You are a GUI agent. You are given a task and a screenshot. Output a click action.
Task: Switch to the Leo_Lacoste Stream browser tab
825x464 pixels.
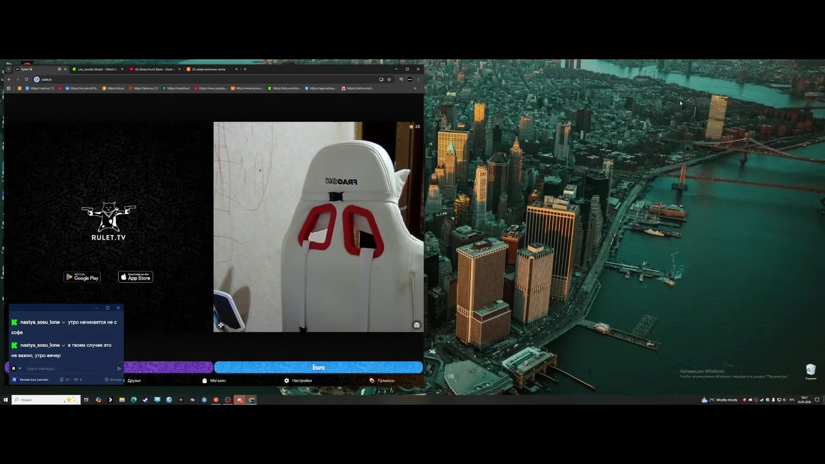coord(97,69)
